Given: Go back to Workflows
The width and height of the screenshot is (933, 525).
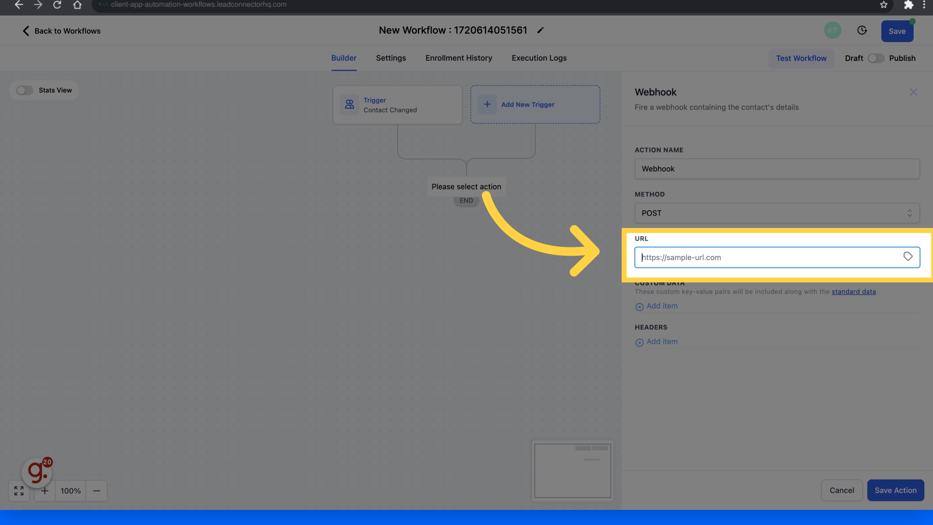Looking at the screenshot, I should 62,31.
